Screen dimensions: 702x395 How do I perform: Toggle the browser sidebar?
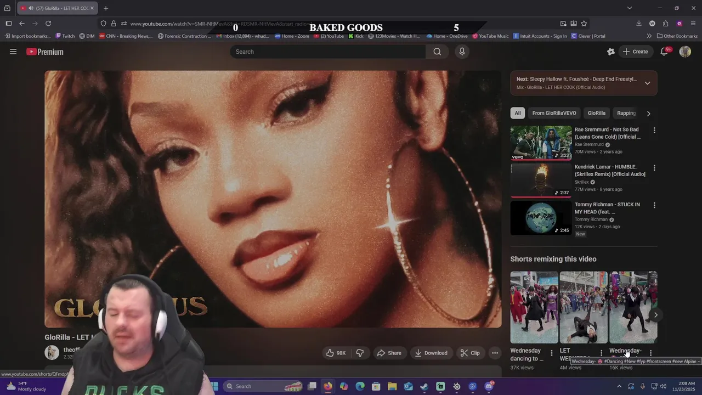(9, 24)
